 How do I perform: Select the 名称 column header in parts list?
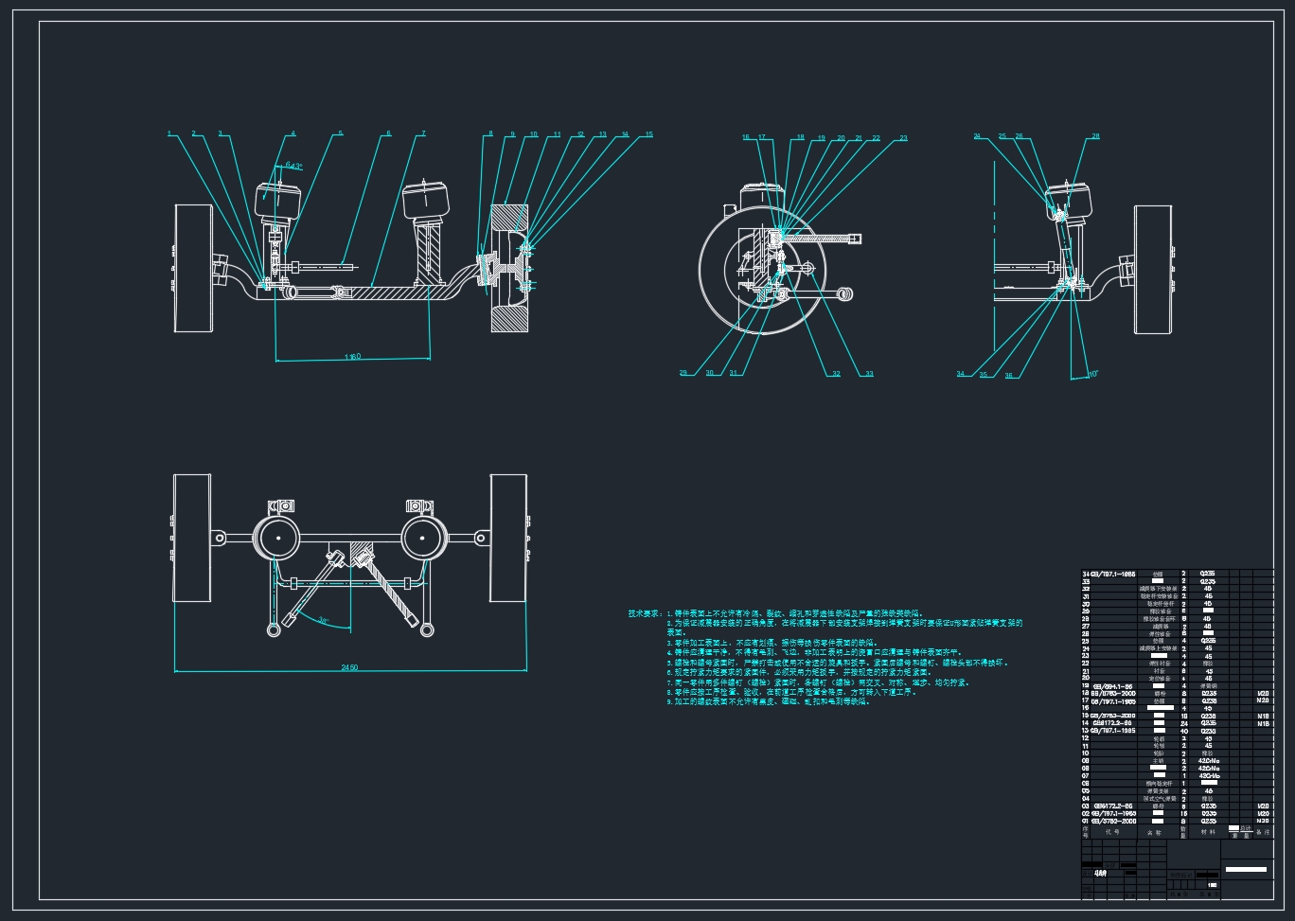click(1152, 832)
